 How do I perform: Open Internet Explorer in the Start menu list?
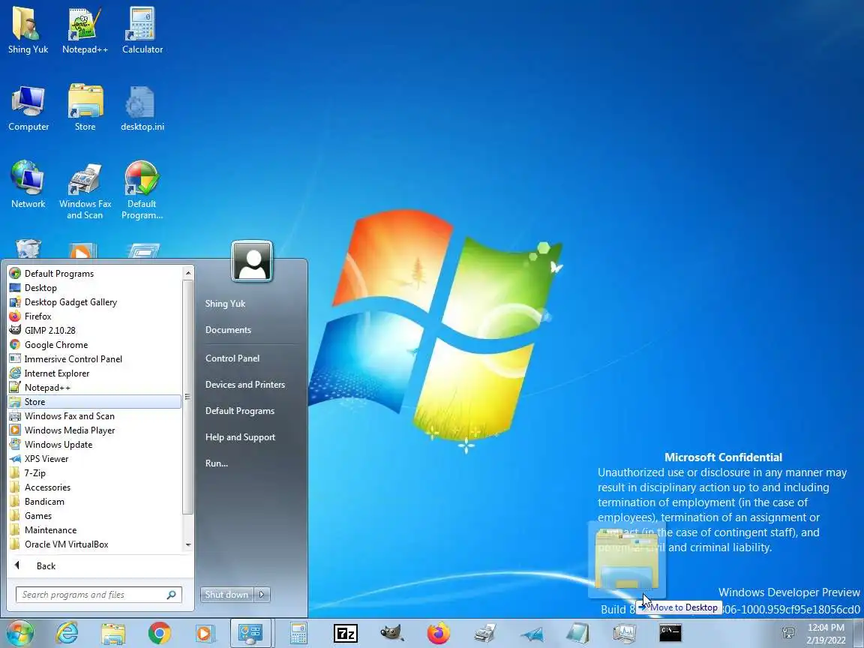(94, 373)
